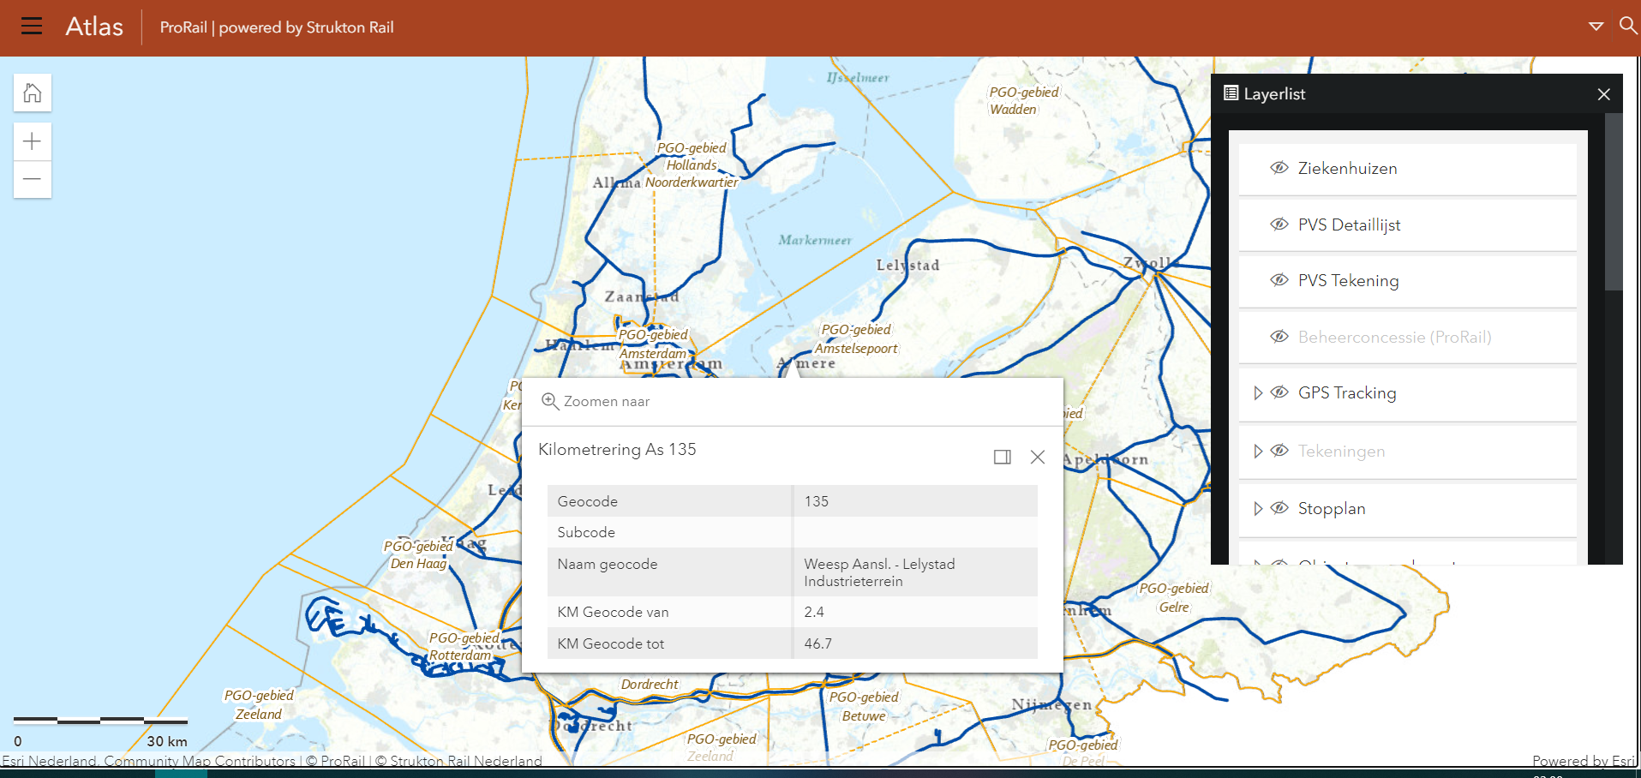Image resolution: width=1641 pixels, height=778 pixels.
Task: Toggle visibility of Beheerconcessie (ProRail) layer
Action: point(1279,337)
